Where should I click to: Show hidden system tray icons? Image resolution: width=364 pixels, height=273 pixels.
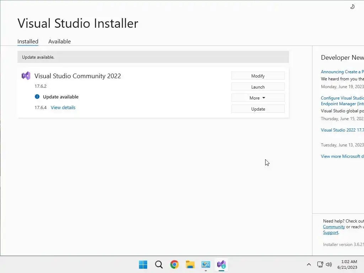[309, 264]
